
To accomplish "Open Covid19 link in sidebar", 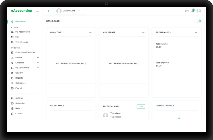I will [x=19, y=73].
